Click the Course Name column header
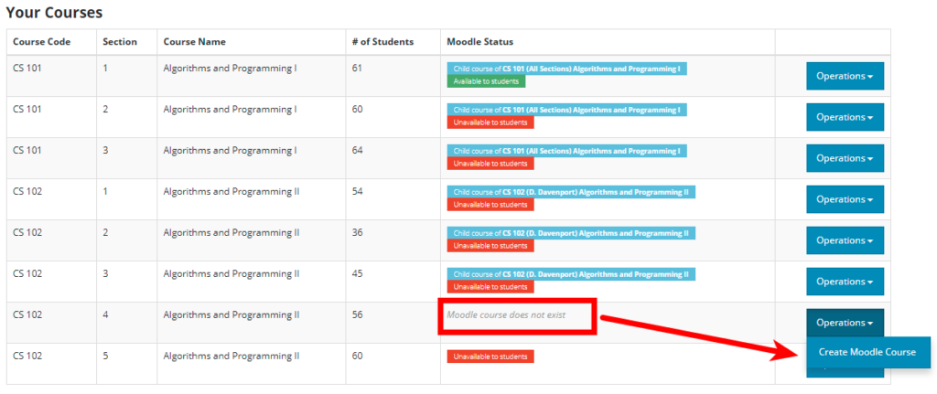This screenshot has width=937, height=394. pos(194,42)
